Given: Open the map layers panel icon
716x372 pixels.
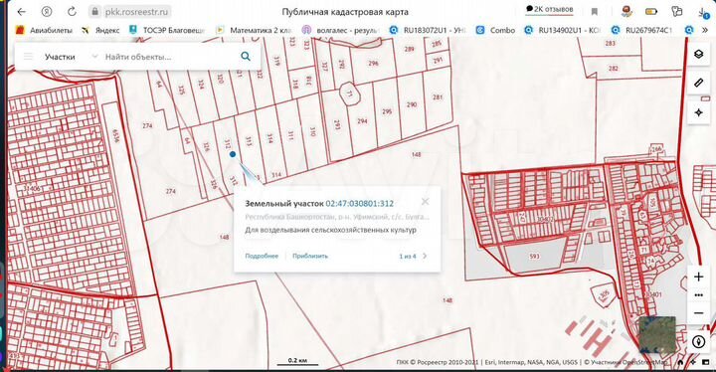Looking at the screenshot, I should click(x=699, y=54).
